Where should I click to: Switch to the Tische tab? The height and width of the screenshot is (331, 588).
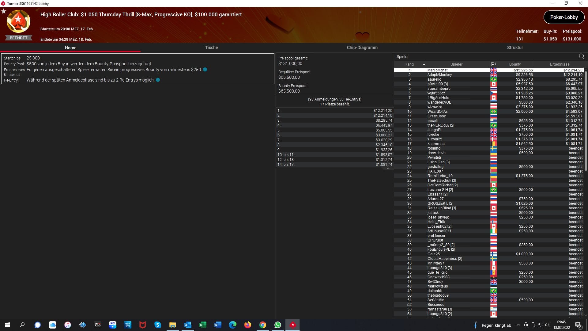[x=211, y=48]
